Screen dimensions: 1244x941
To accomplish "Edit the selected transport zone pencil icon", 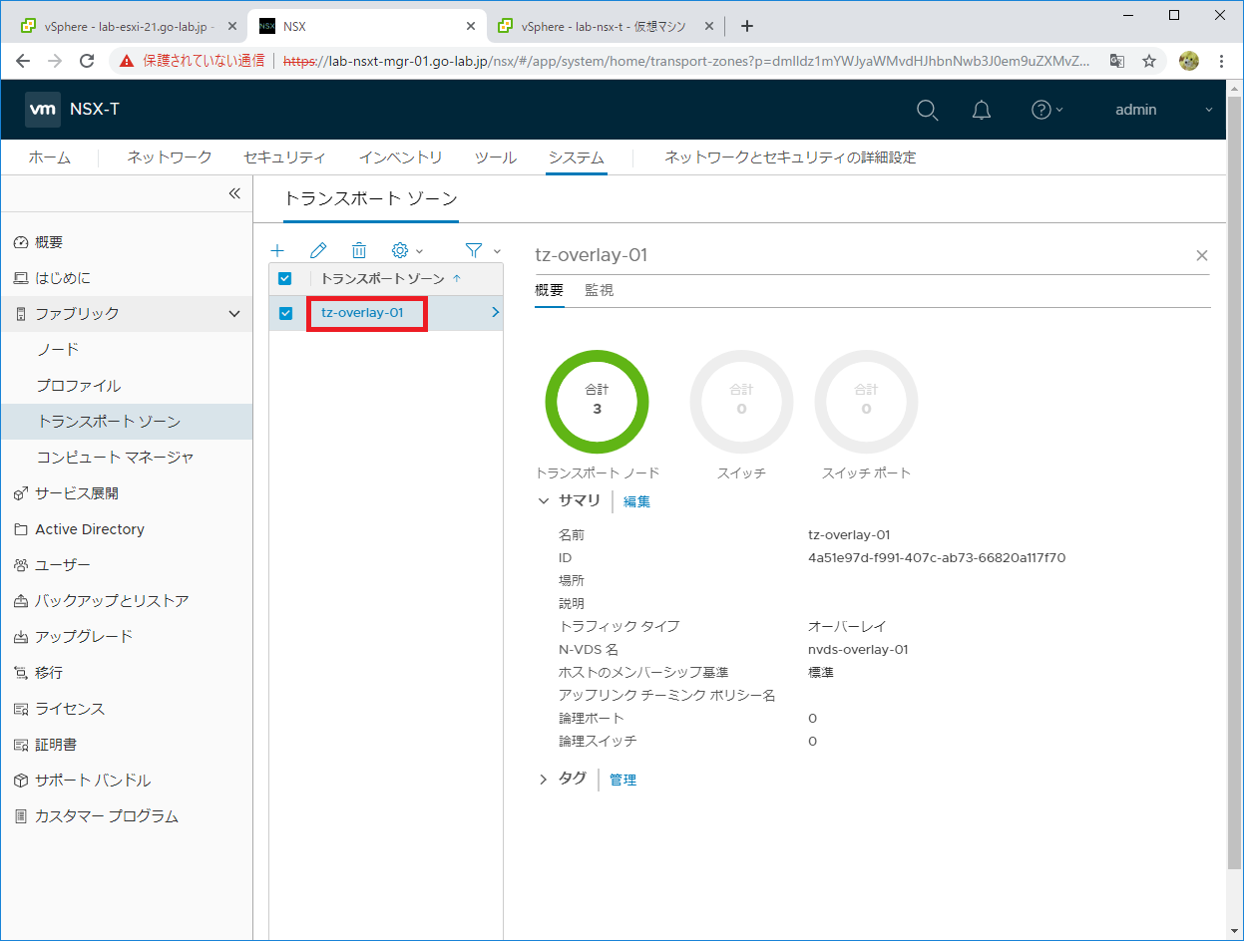I will [x=318, y=251].
